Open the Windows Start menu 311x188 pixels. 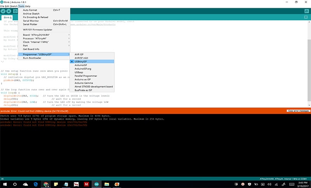click(x=5, y=184)
